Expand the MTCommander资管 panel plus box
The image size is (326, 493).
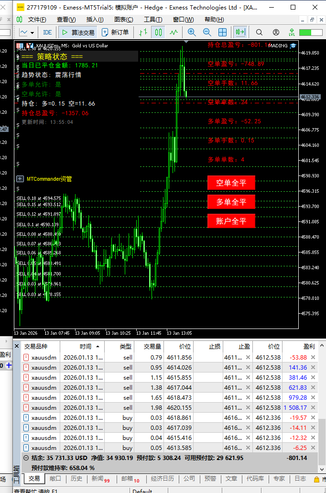[20, 179]
